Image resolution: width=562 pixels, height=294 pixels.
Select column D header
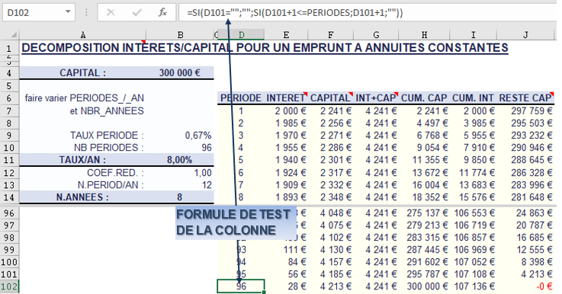click(242, 35)
